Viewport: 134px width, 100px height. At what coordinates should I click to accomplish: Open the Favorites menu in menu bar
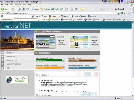tap(18, 5)
